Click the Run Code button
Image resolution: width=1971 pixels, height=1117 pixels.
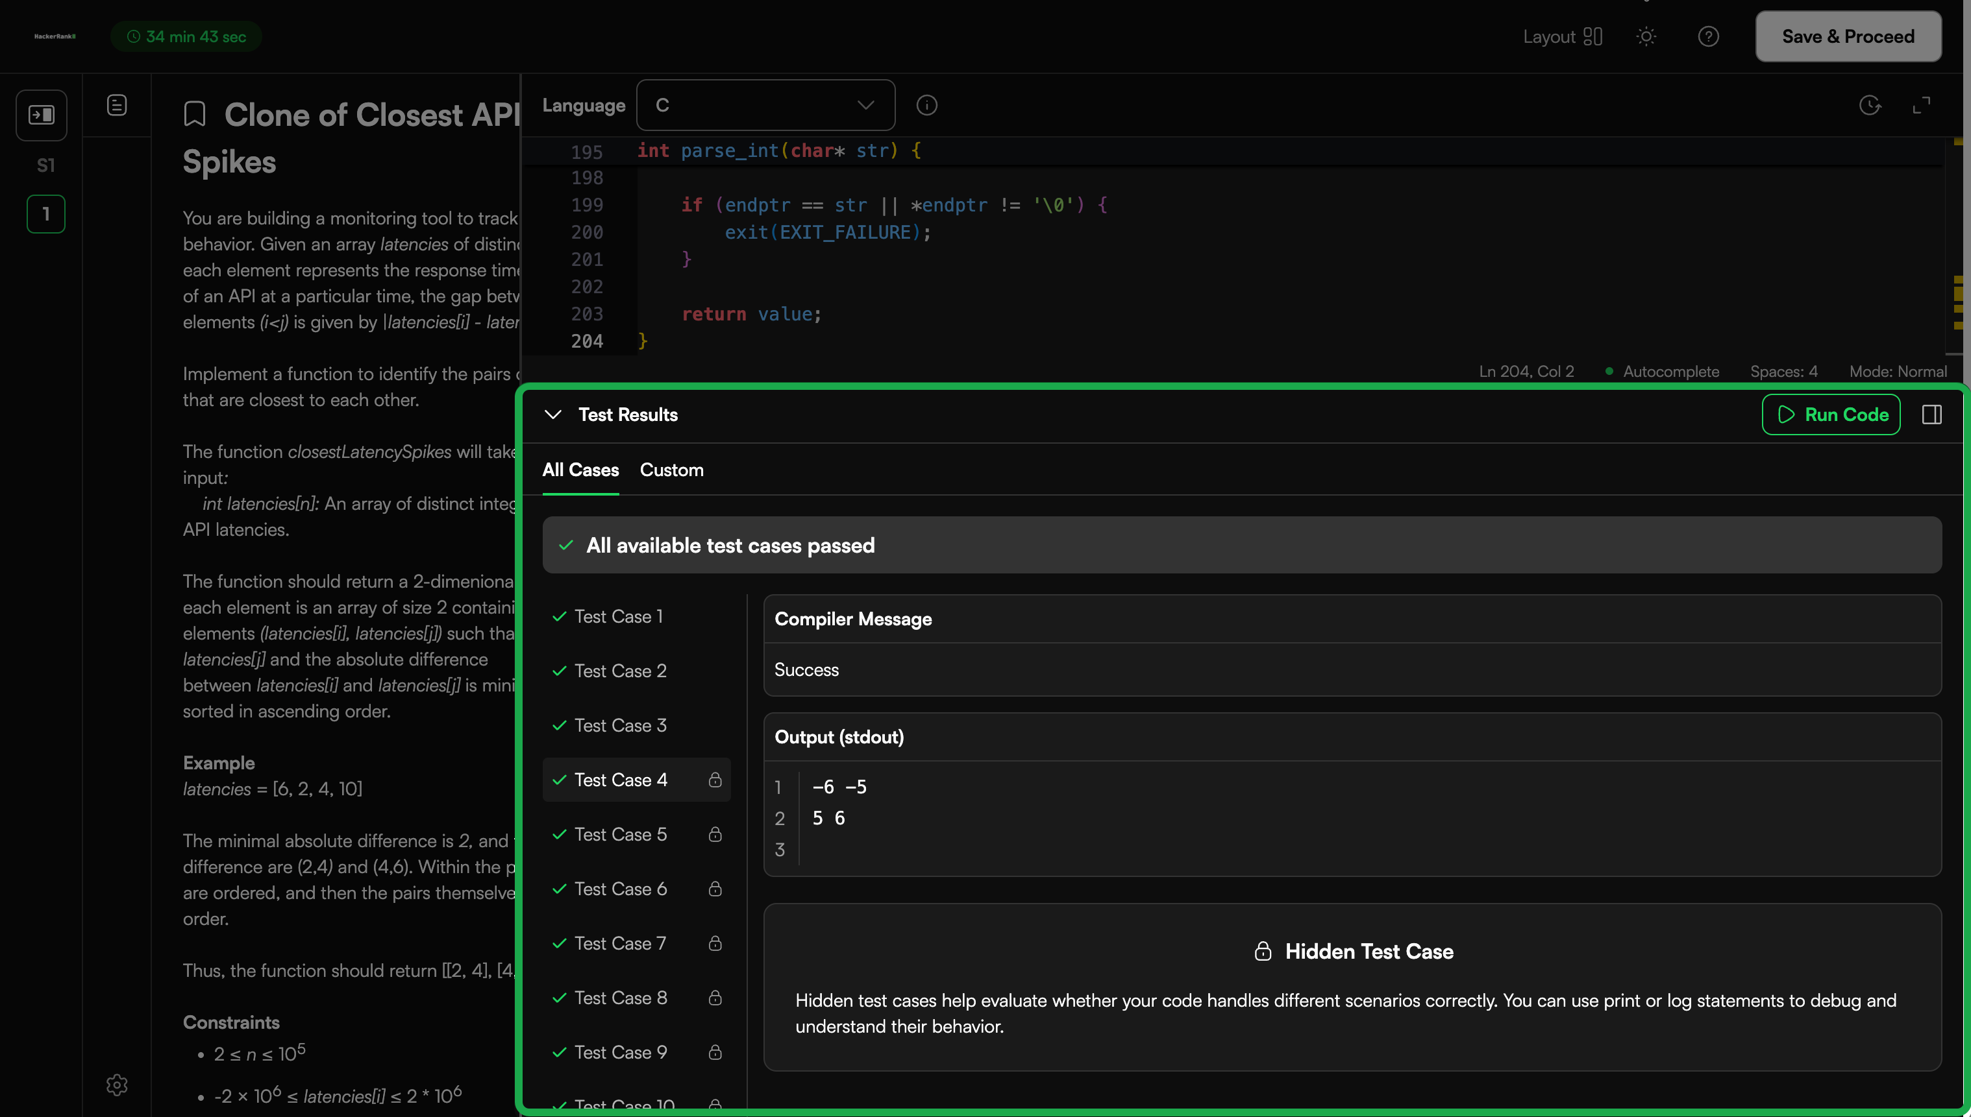click(1831, 414)
